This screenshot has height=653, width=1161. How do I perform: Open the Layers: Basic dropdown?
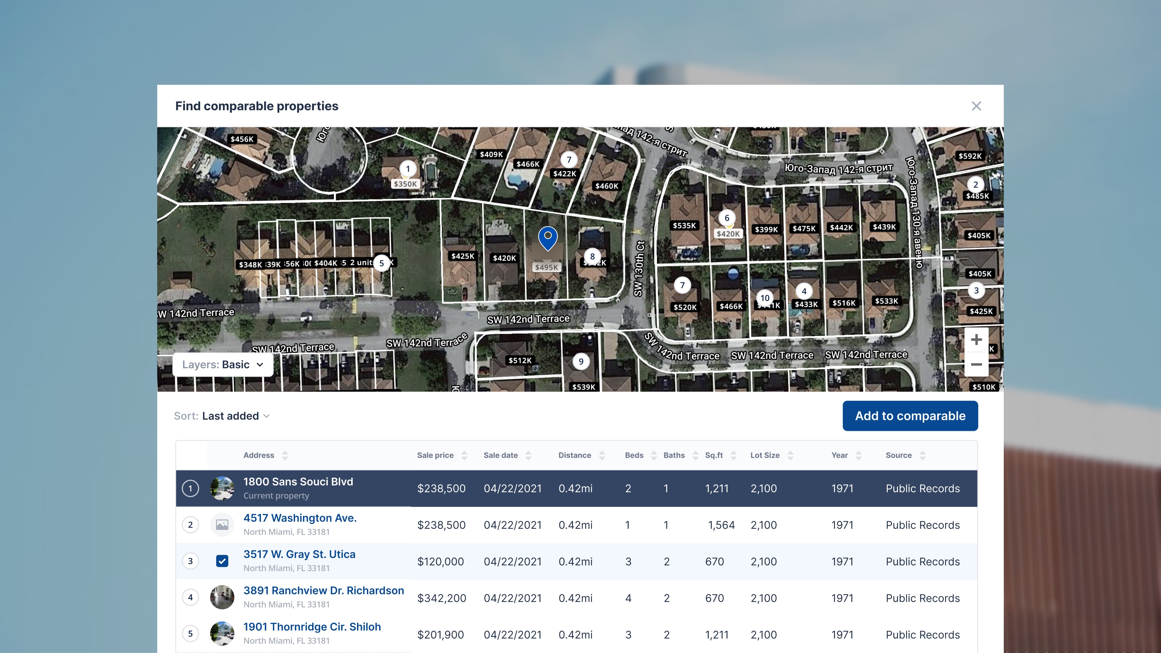pos(223,365)
